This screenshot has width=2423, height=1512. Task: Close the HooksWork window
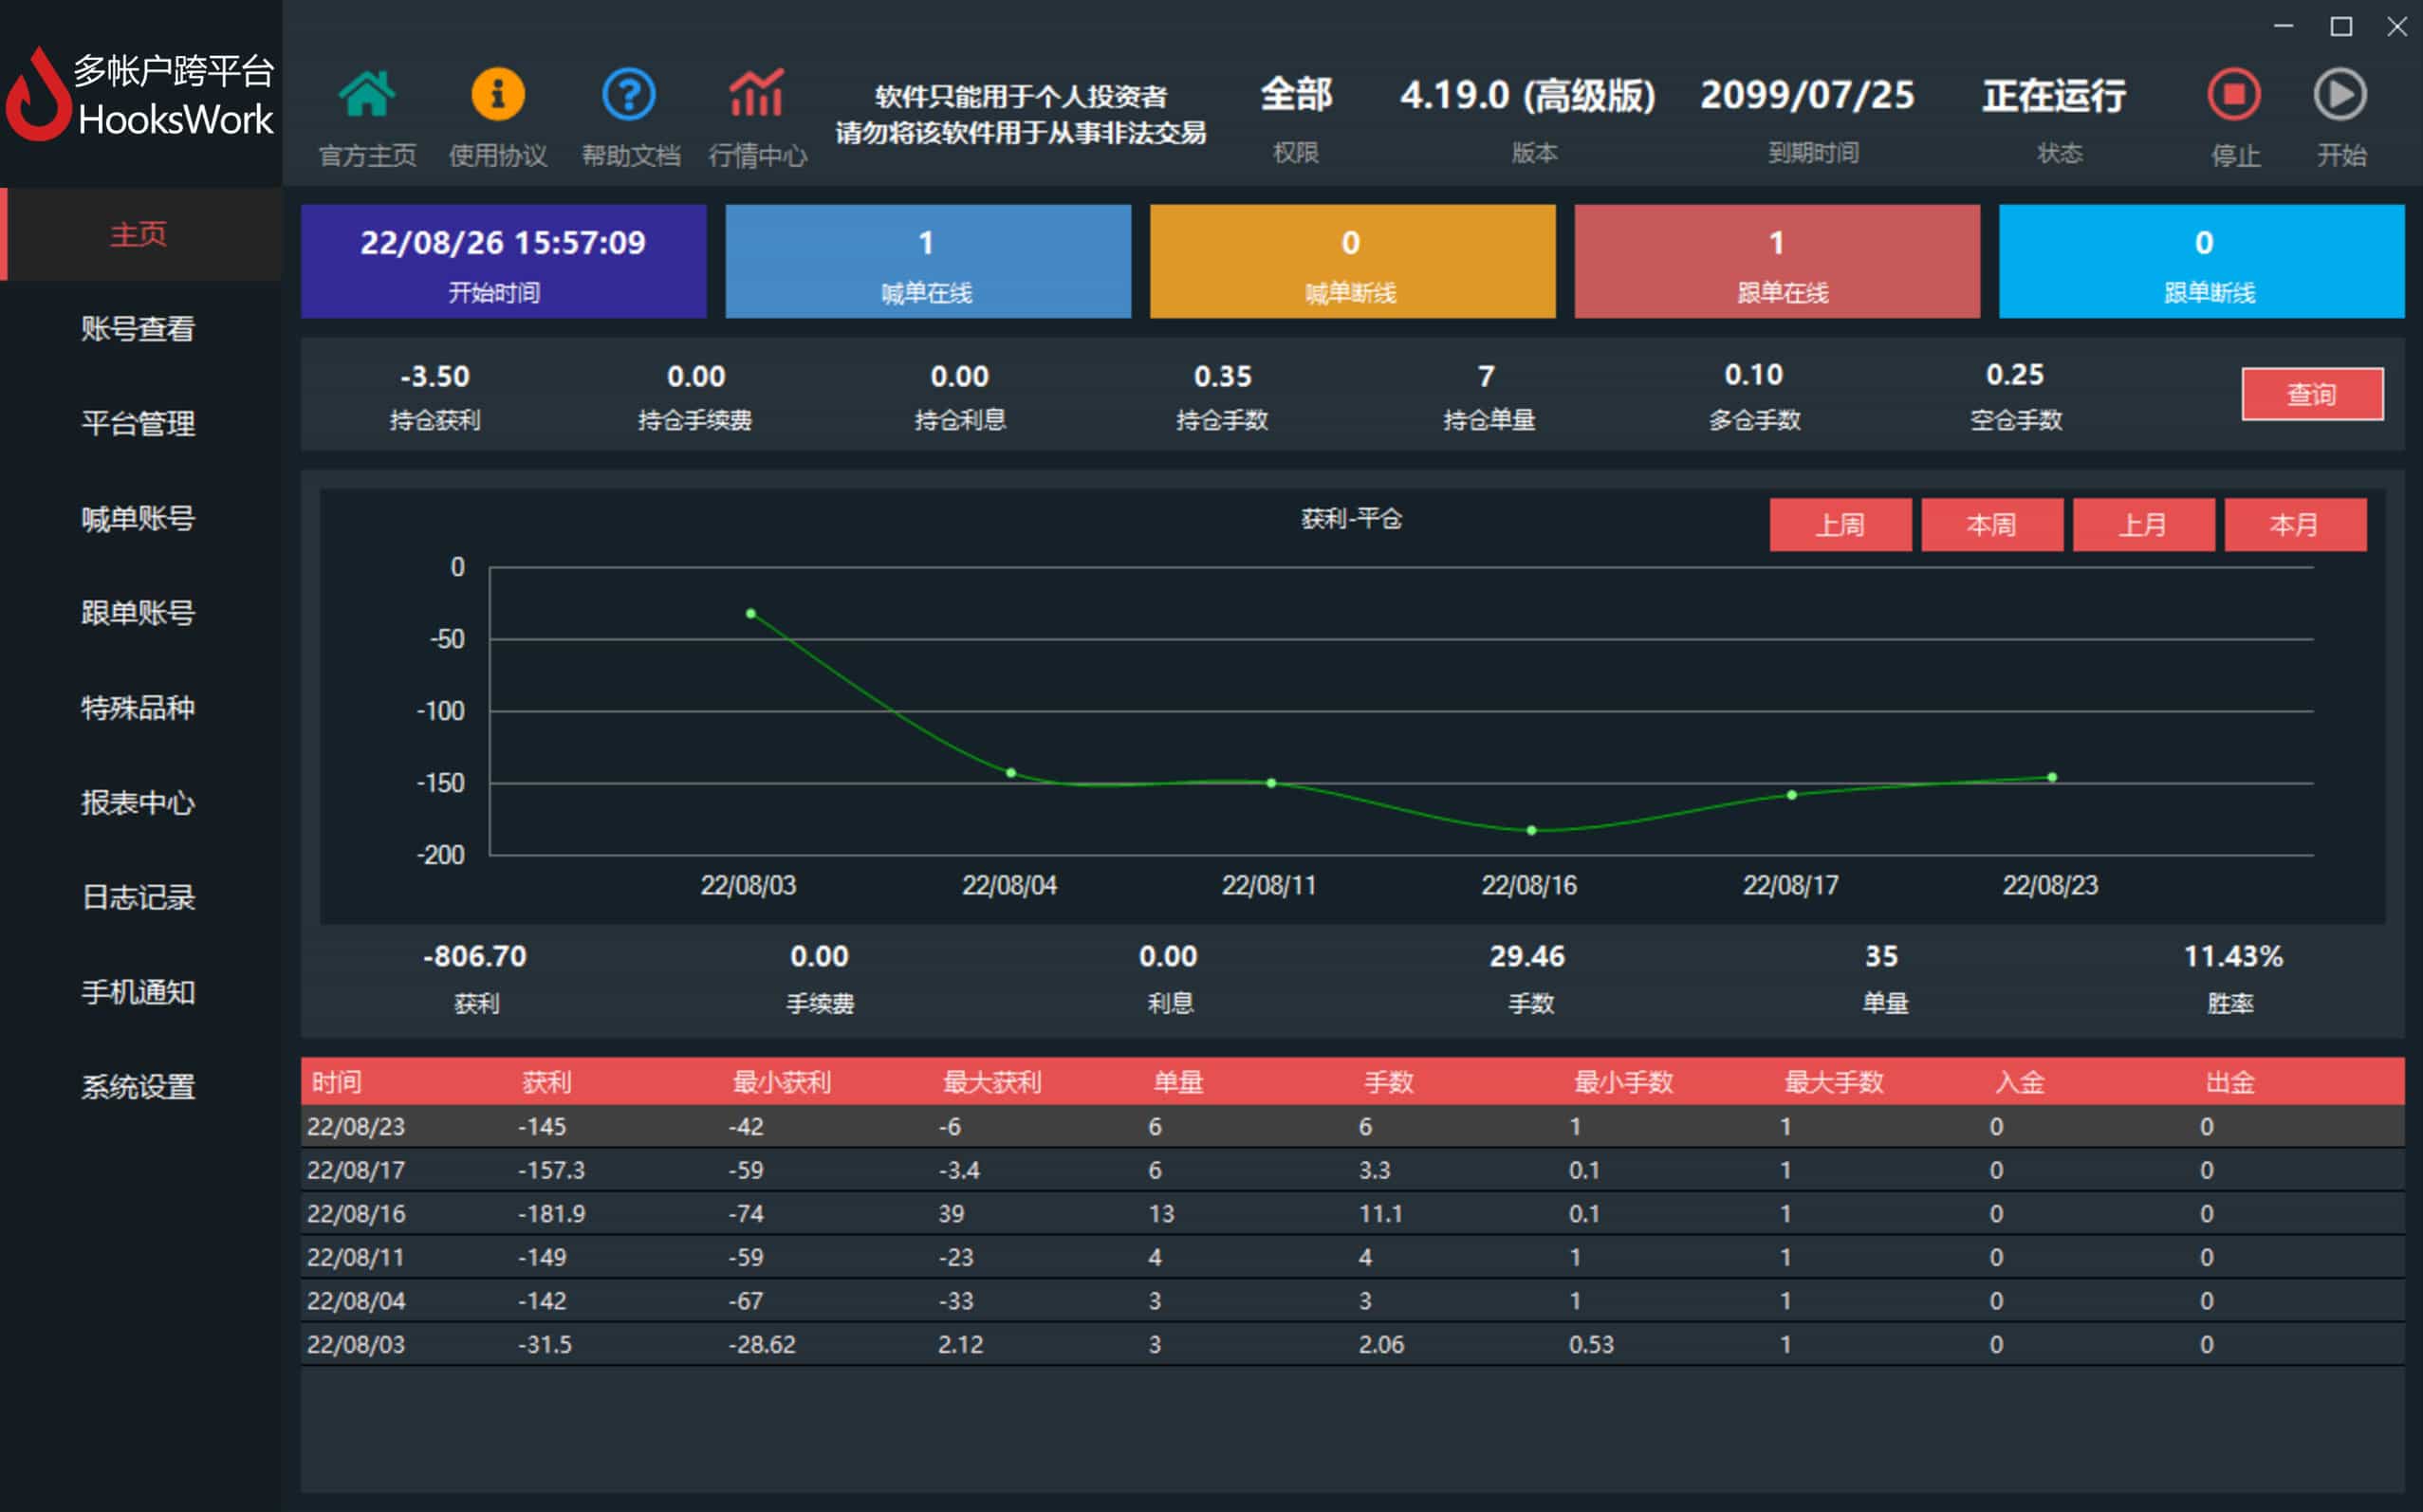click(2397, 26)
